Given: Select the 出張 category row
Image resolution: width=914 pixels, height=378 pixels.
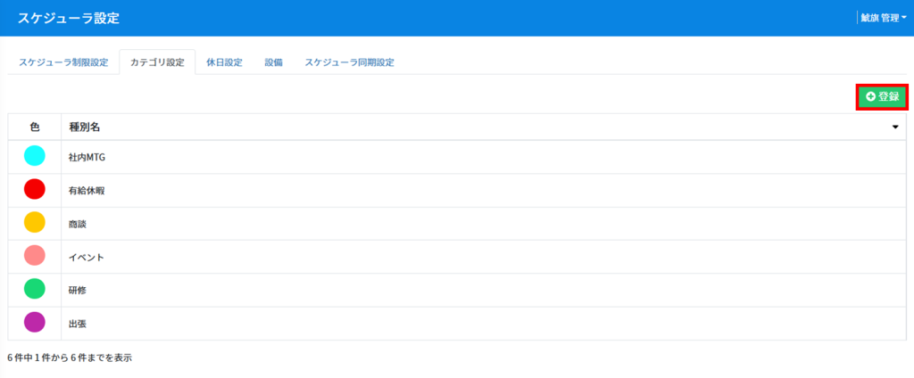Looking at the screenshot, I should pyautogui.click(x=457, y=324).
